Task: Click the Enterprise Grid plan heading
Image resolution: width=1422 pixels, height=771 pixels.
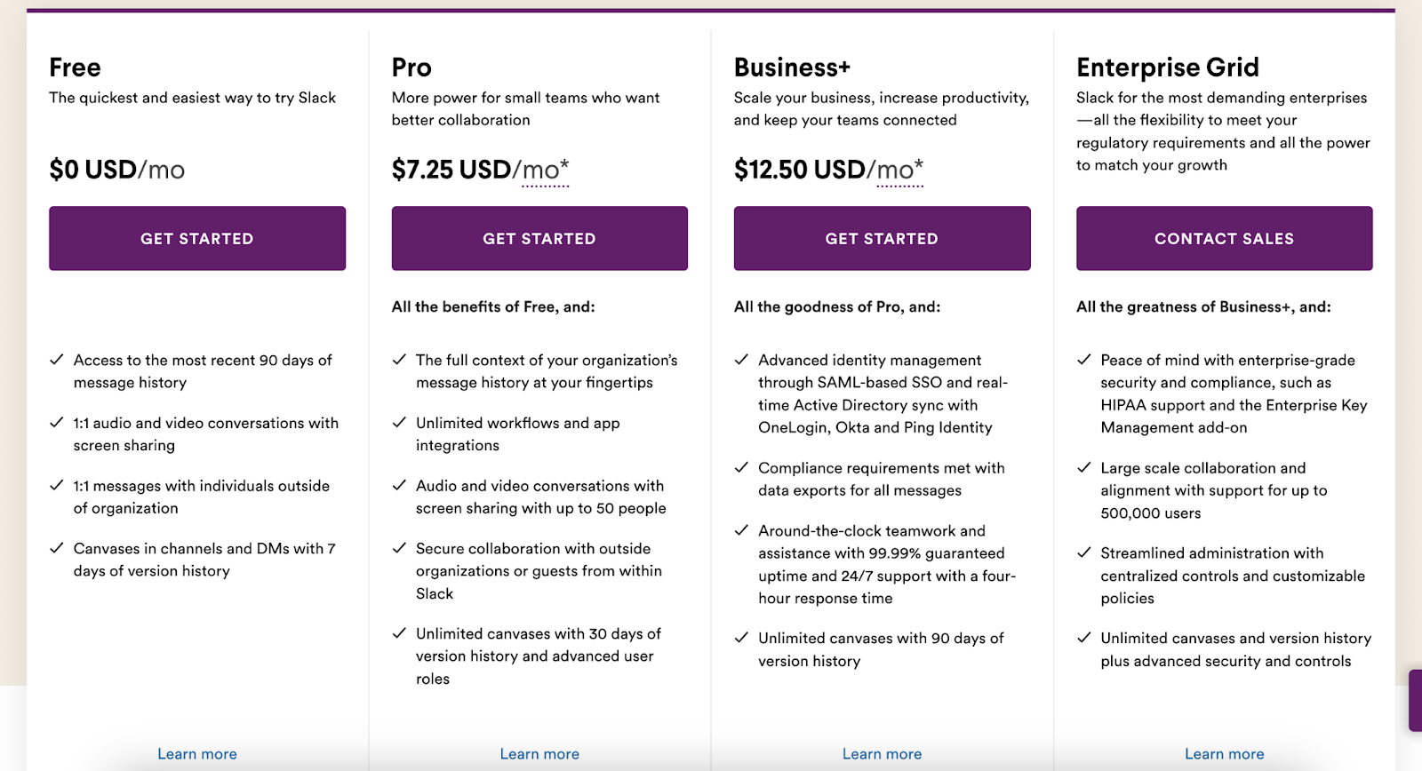Action: coord(1168,68)
